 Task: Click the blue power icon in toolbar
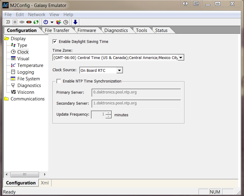[46, 22]
